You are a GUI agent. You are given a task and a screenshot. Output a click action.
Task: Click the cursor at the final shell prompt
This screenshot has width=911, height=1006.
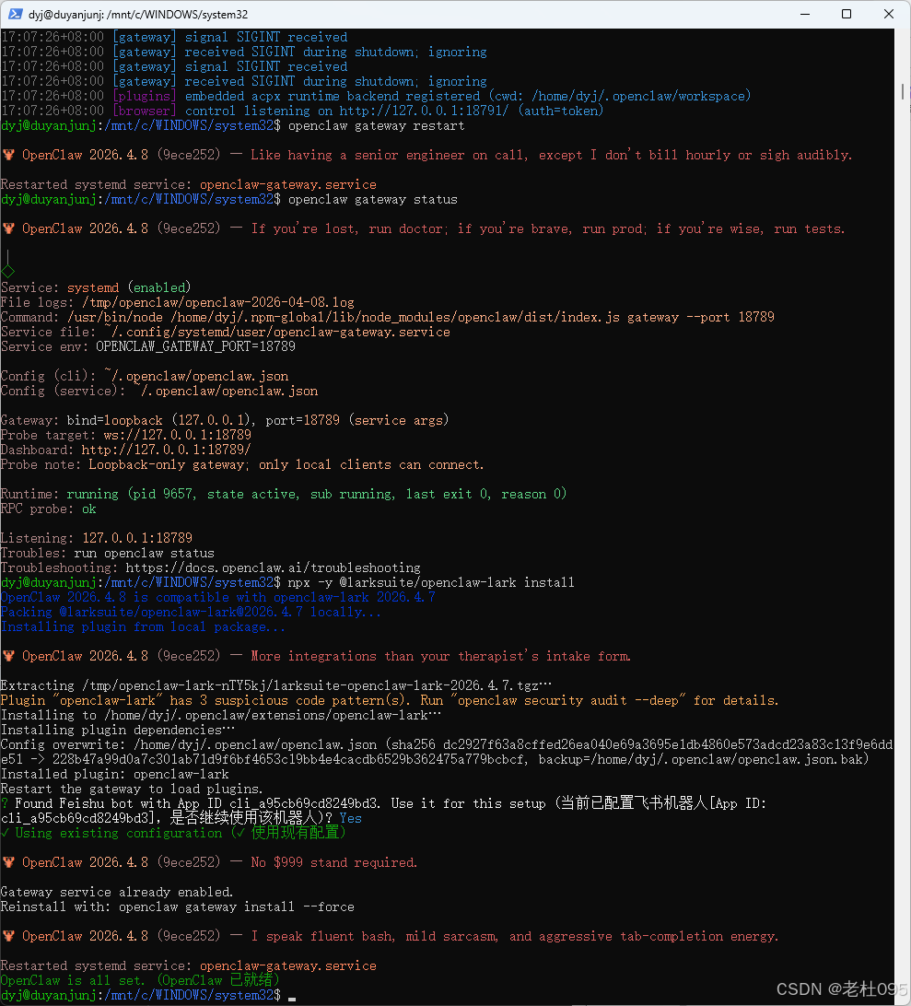click(292, 998)
